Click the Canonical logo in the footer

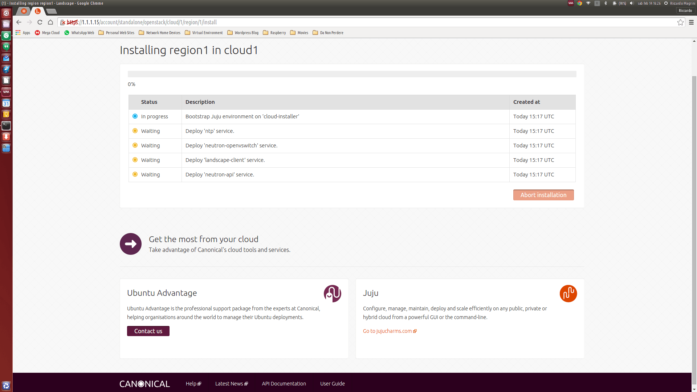144,383
